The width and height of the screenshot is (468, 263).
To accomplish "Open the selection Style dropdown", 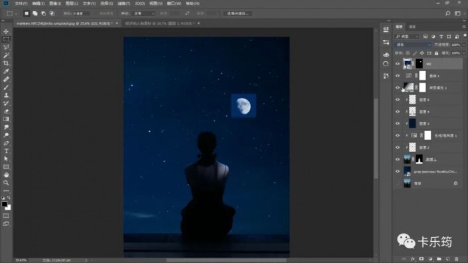I will [144, 13].
